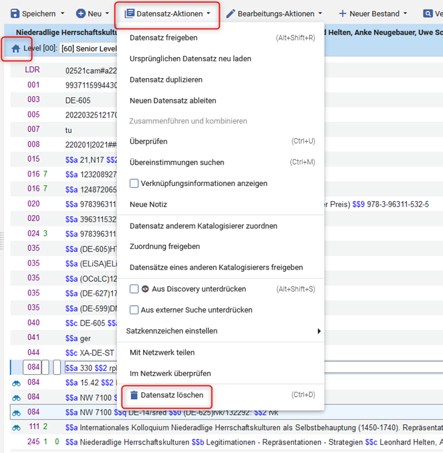This screenshot has height=453, width=443.
Task: Click the binoculars icon beside field 111
Action: [16, 428]
